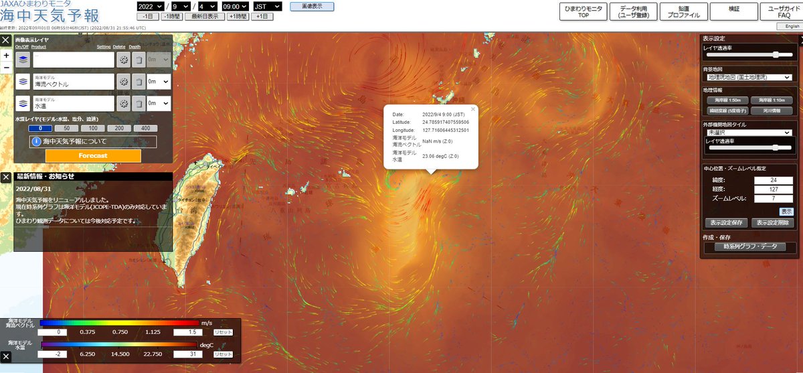
Task: Open the 検証 page
Action: click(734, 12)
